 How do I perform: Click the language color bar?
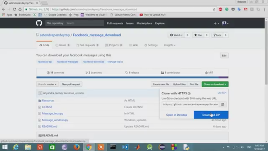coord(132,77)
